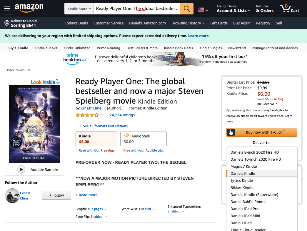Select Rikkes Kindle device

[x=262, y=187]
